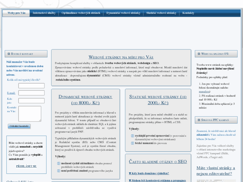The height and width of the screenshot is (182, 243).
Task: Click the question Kolik očí má typický člověk?
Action: click(x=23, y=80)
